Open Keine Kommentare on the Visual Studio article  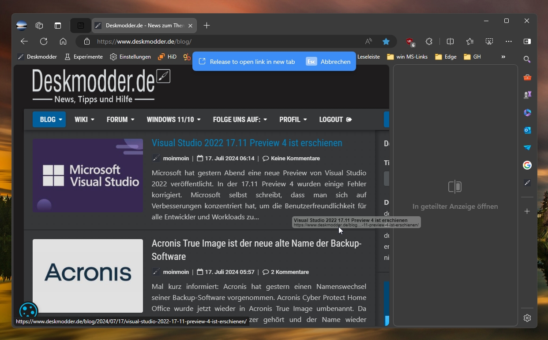point(291,158)
